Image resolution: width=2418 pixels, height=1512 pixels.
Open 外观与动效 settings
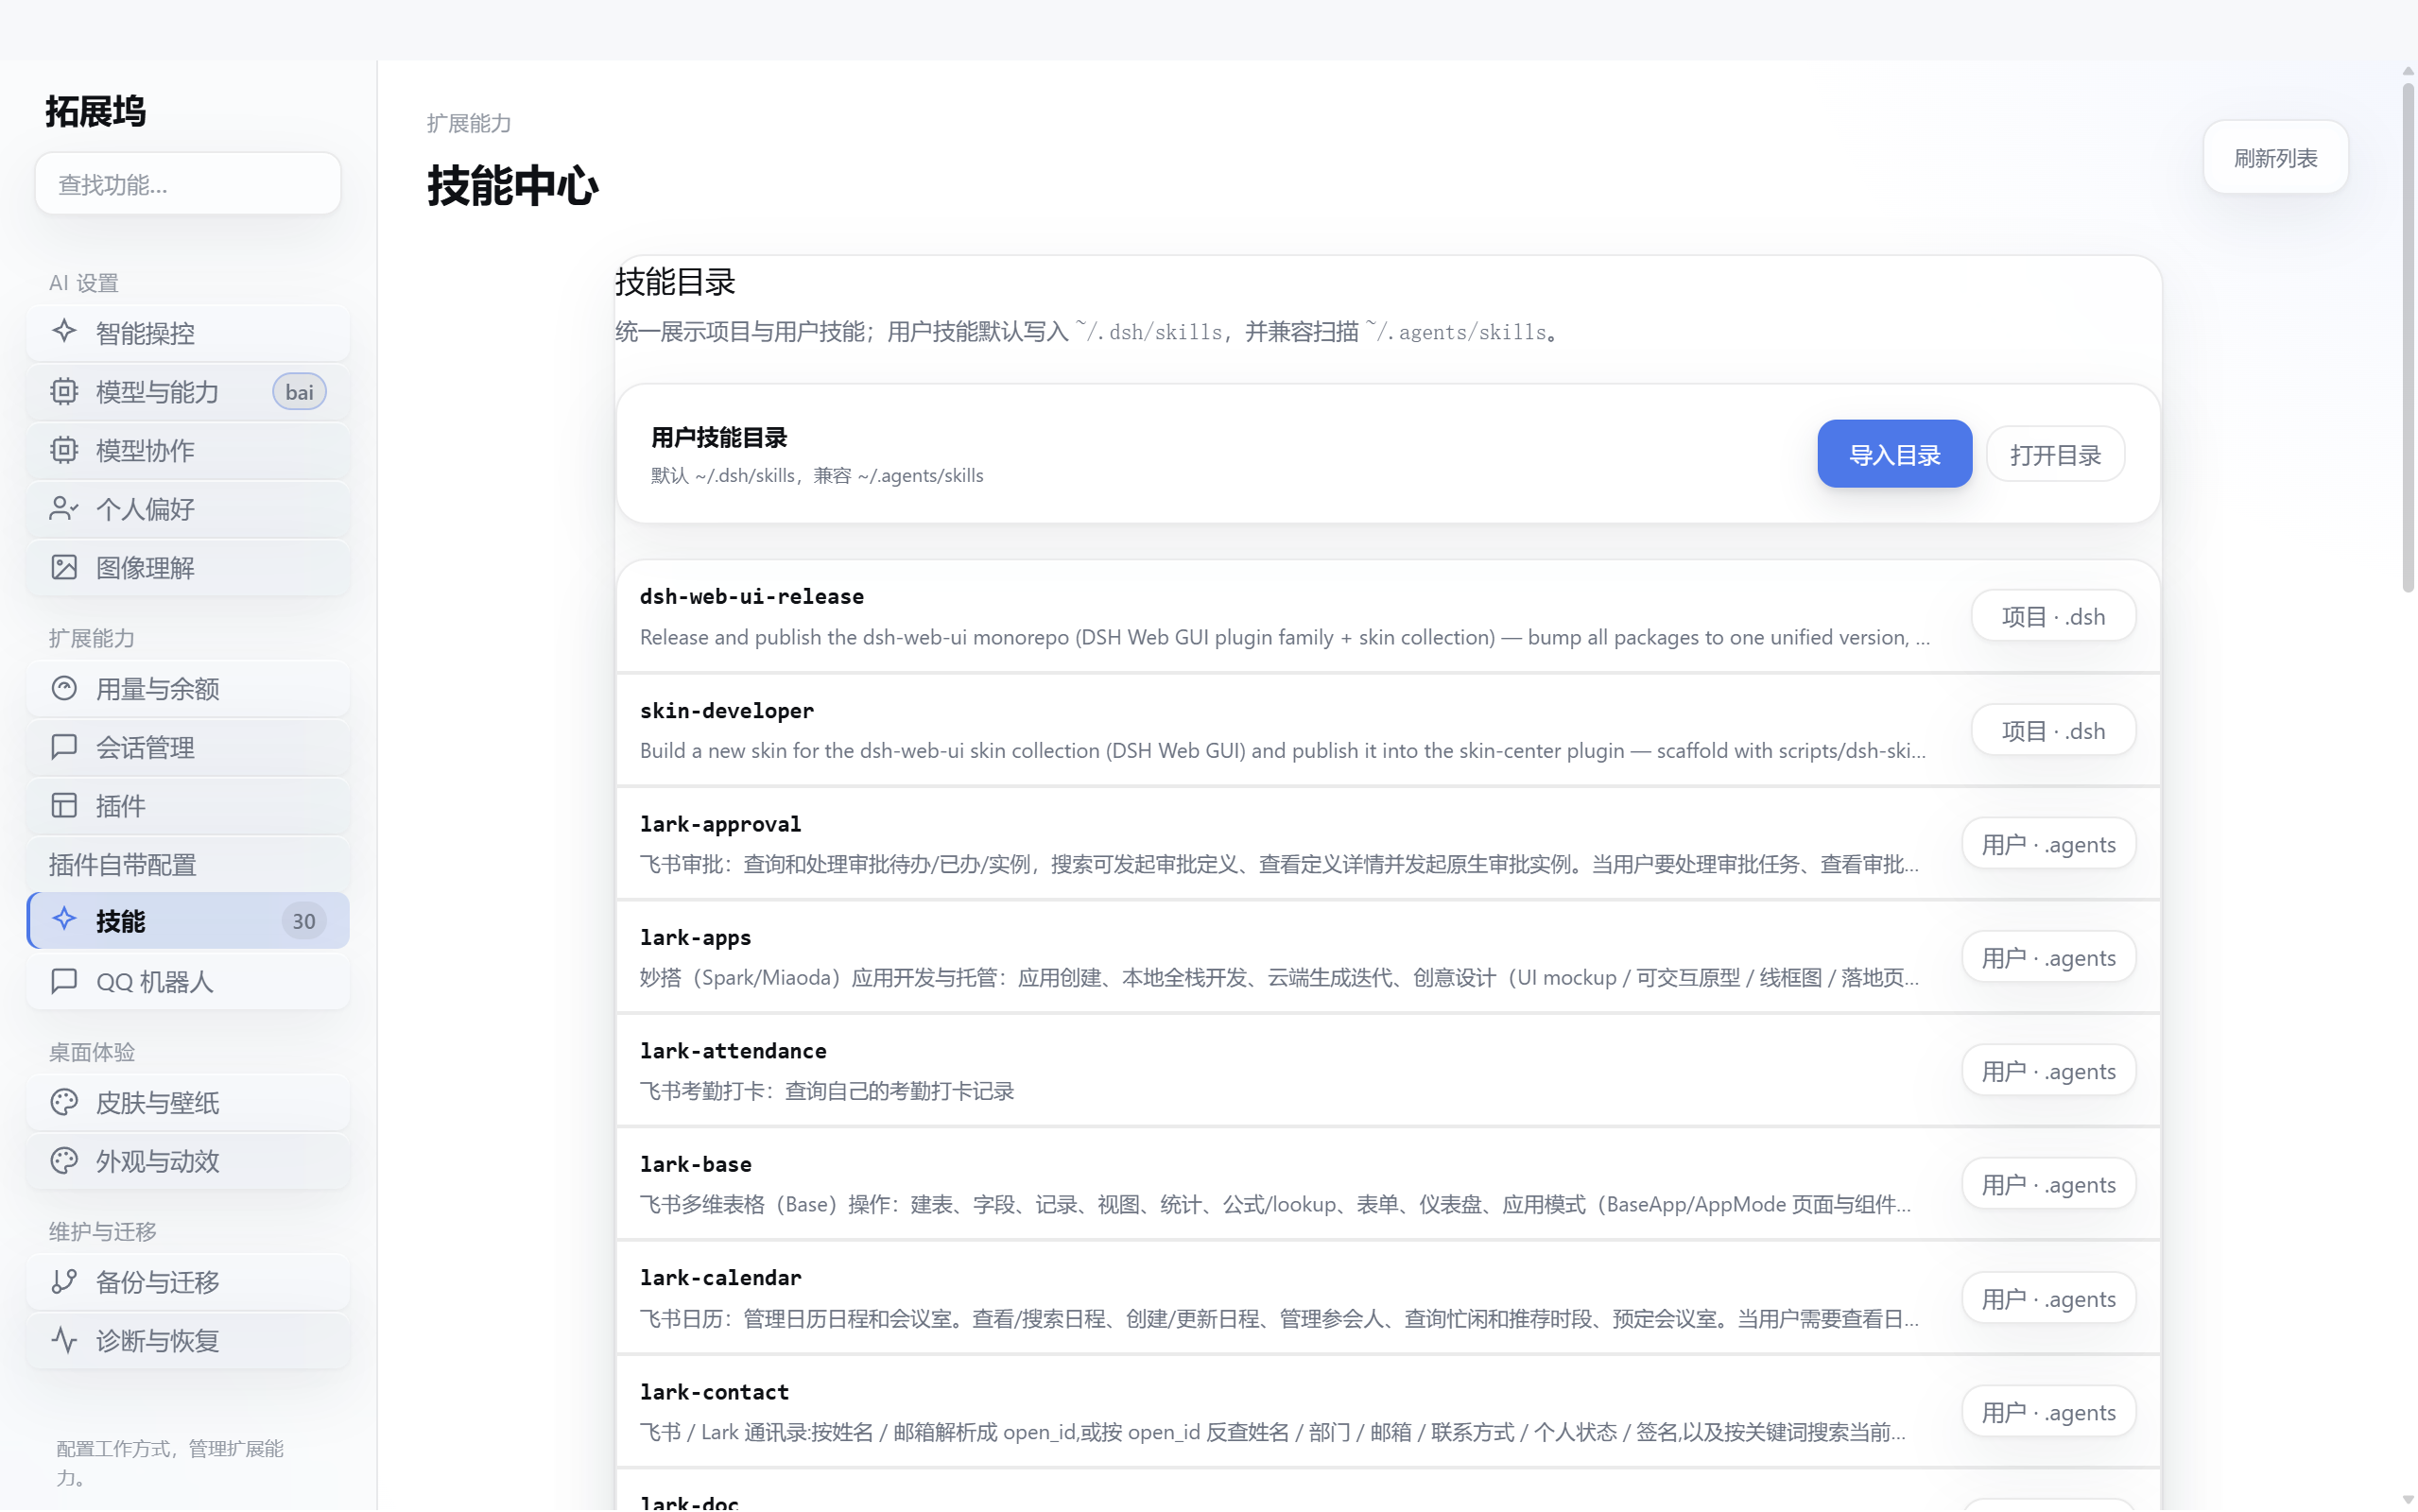click(x=188, y=1160)
